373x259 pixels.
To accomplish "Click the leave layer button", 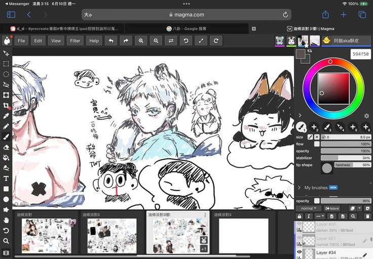I will [332, 208].
